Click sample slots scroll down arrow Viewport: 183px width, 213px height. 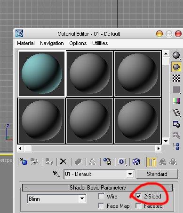[x=166, y=141]
